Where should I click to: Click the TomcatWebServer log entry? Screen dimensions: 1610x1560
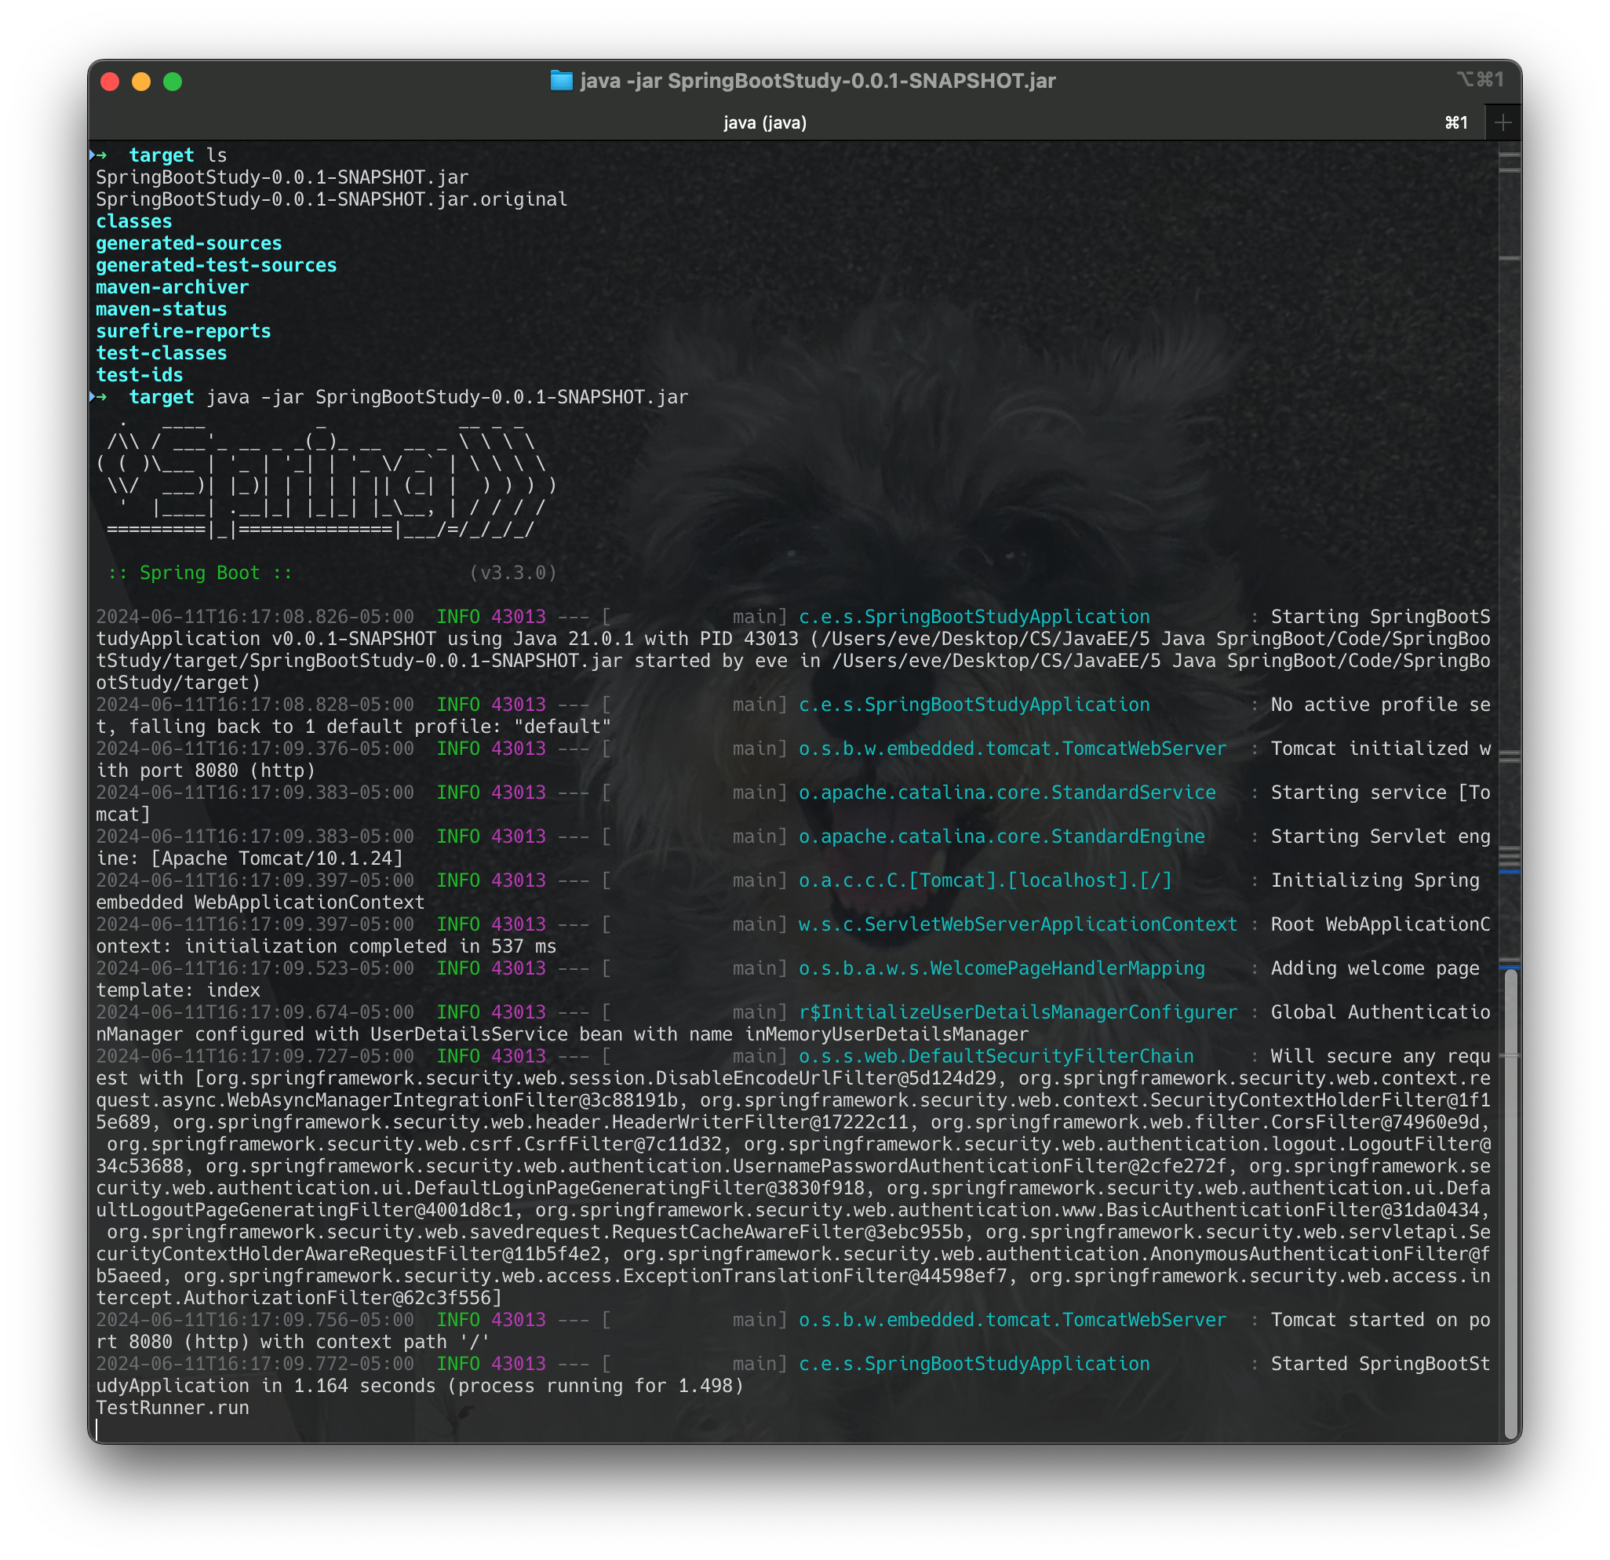[x=1012, y=749]
